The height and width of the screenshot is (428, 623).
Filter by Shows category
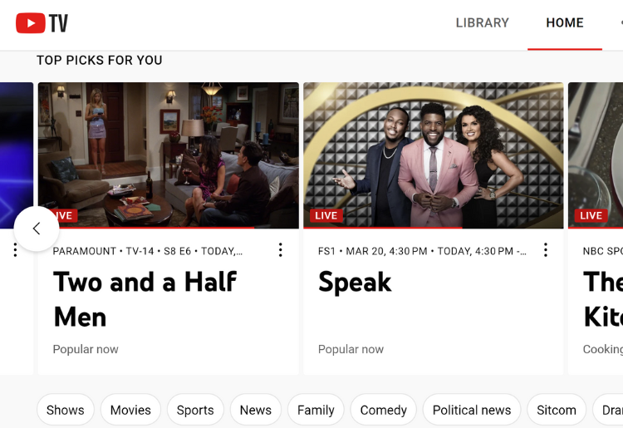(x=65, y=410)
